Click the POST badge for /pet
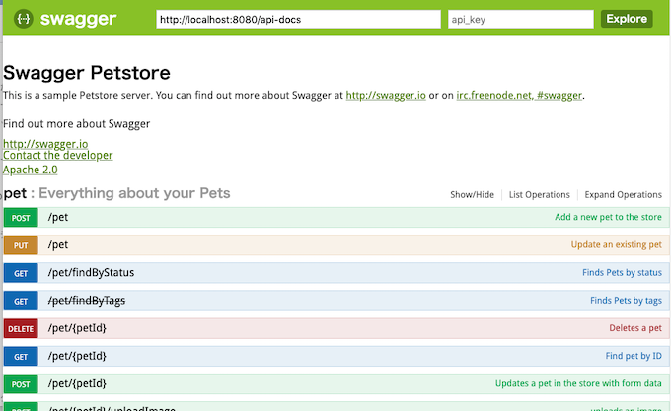Image resolution: width=671 pixels, height=411 pixels. click(x=21, y=218)
